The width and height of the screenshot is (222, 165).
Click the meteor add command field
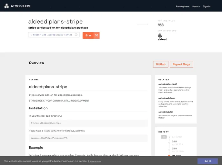(54, 35)
